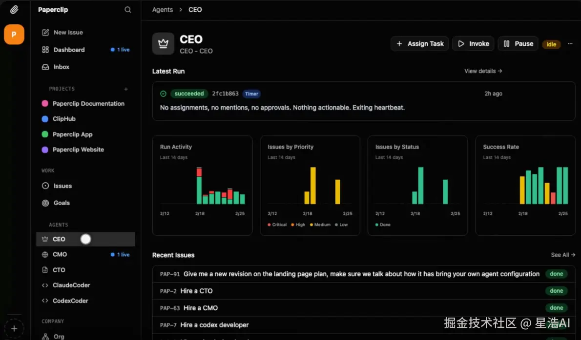
Task: Click the CMO globe icon
Action: (x=45, y=254)
